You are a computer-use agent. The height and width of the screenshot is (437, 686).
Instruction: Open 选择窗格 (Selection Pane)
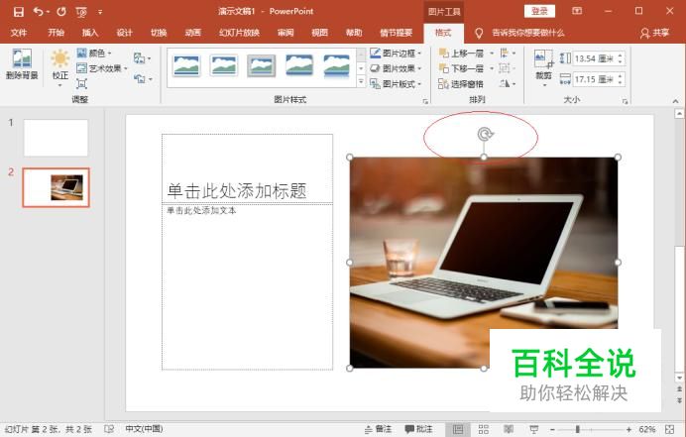tap(461, 83)
